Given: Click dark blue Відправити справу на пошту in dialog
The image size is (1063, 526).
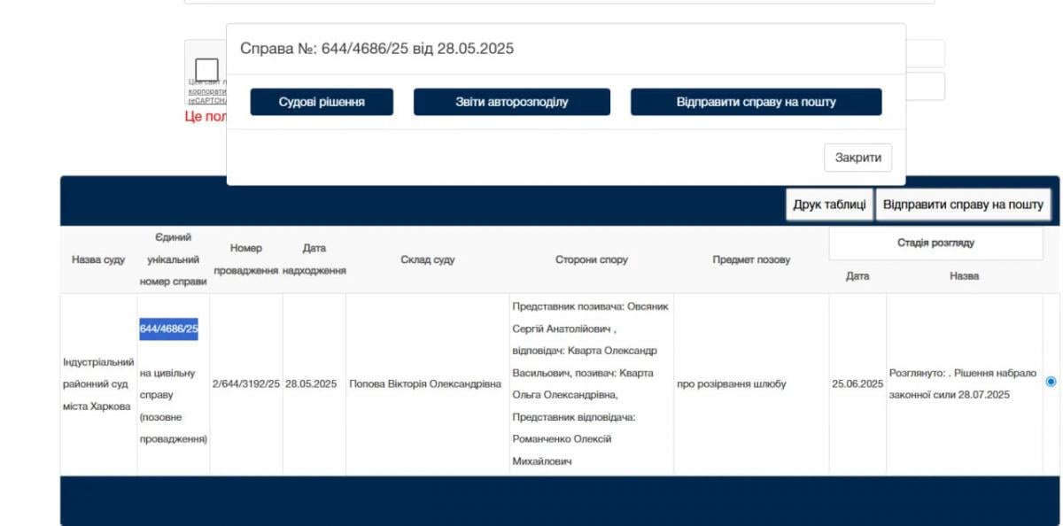Looking at the screenshot, I should click(756, 102).
